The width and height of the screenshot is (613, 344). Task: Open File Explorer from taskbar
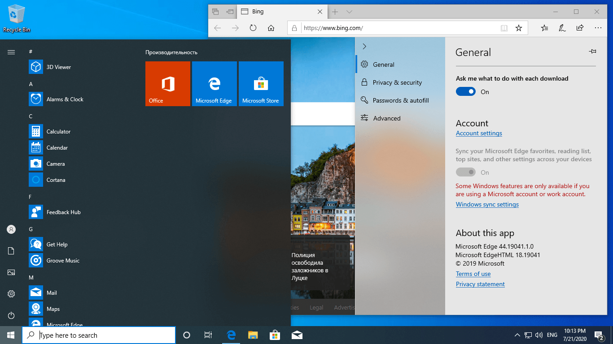(253, 335)
